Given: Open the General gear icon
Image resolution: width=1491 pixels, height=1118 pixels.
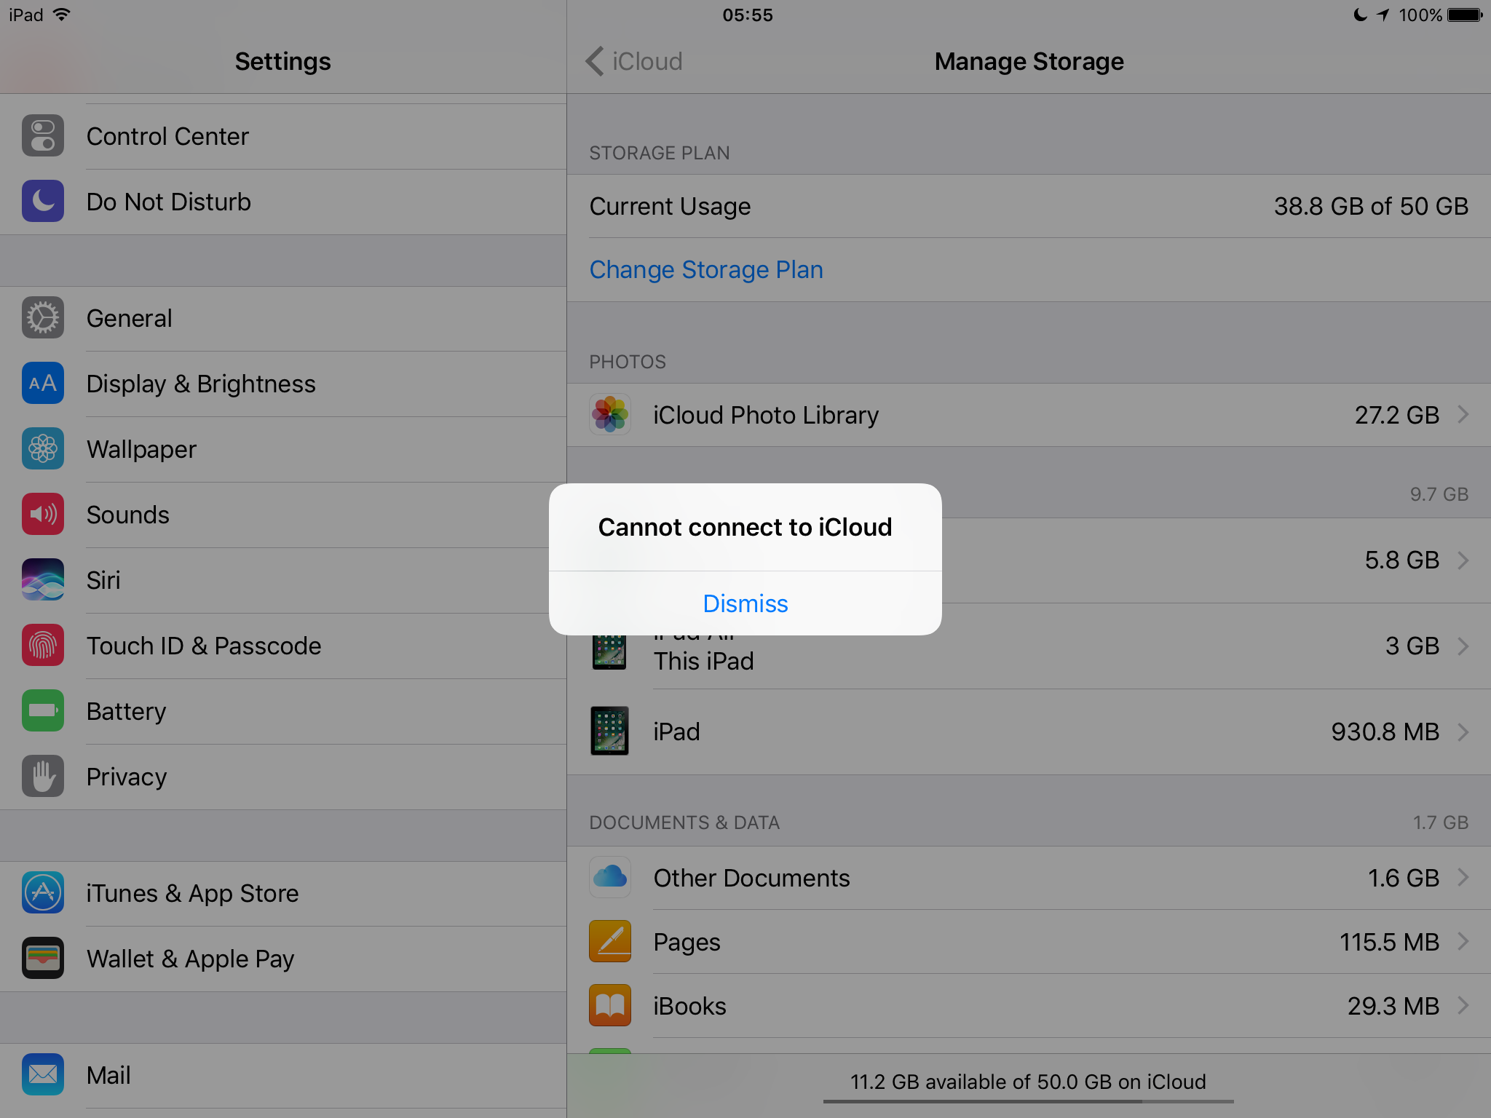Looking at the screenshot, I should pyautogui.click(x=43, y=318).
